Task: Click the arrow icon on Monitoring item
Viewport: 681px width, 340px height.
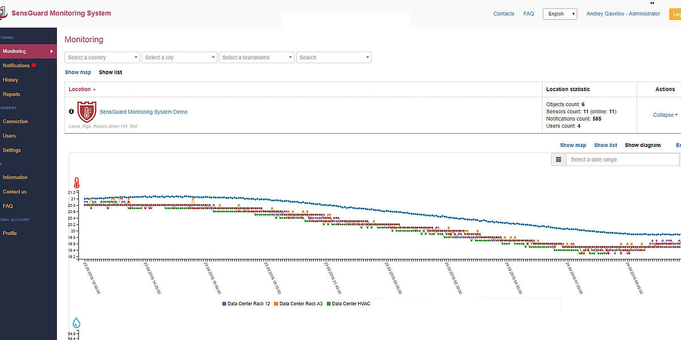Action: 52,52
